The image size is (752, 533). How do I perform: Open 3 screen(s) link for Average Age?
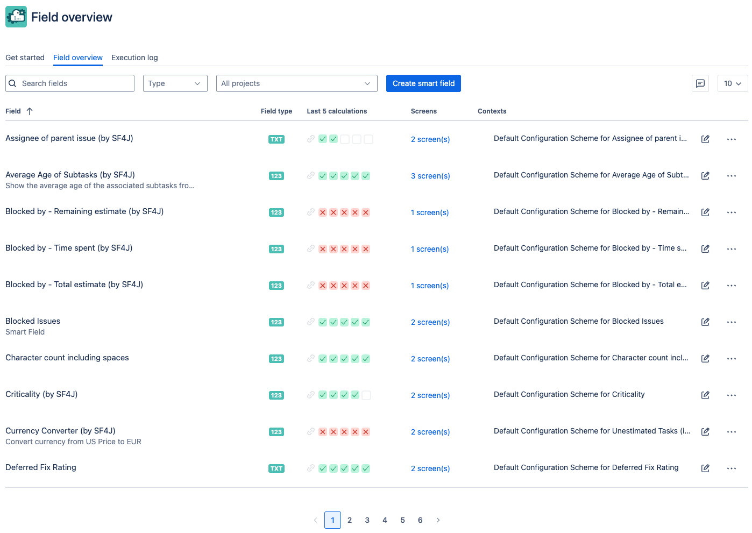pyautogui.click(x=430, y=176)
